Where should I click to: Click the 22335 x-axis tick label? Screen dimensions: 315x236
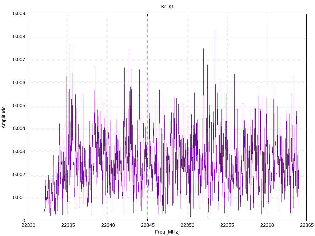pyautogui.click(x=68, y=225)
